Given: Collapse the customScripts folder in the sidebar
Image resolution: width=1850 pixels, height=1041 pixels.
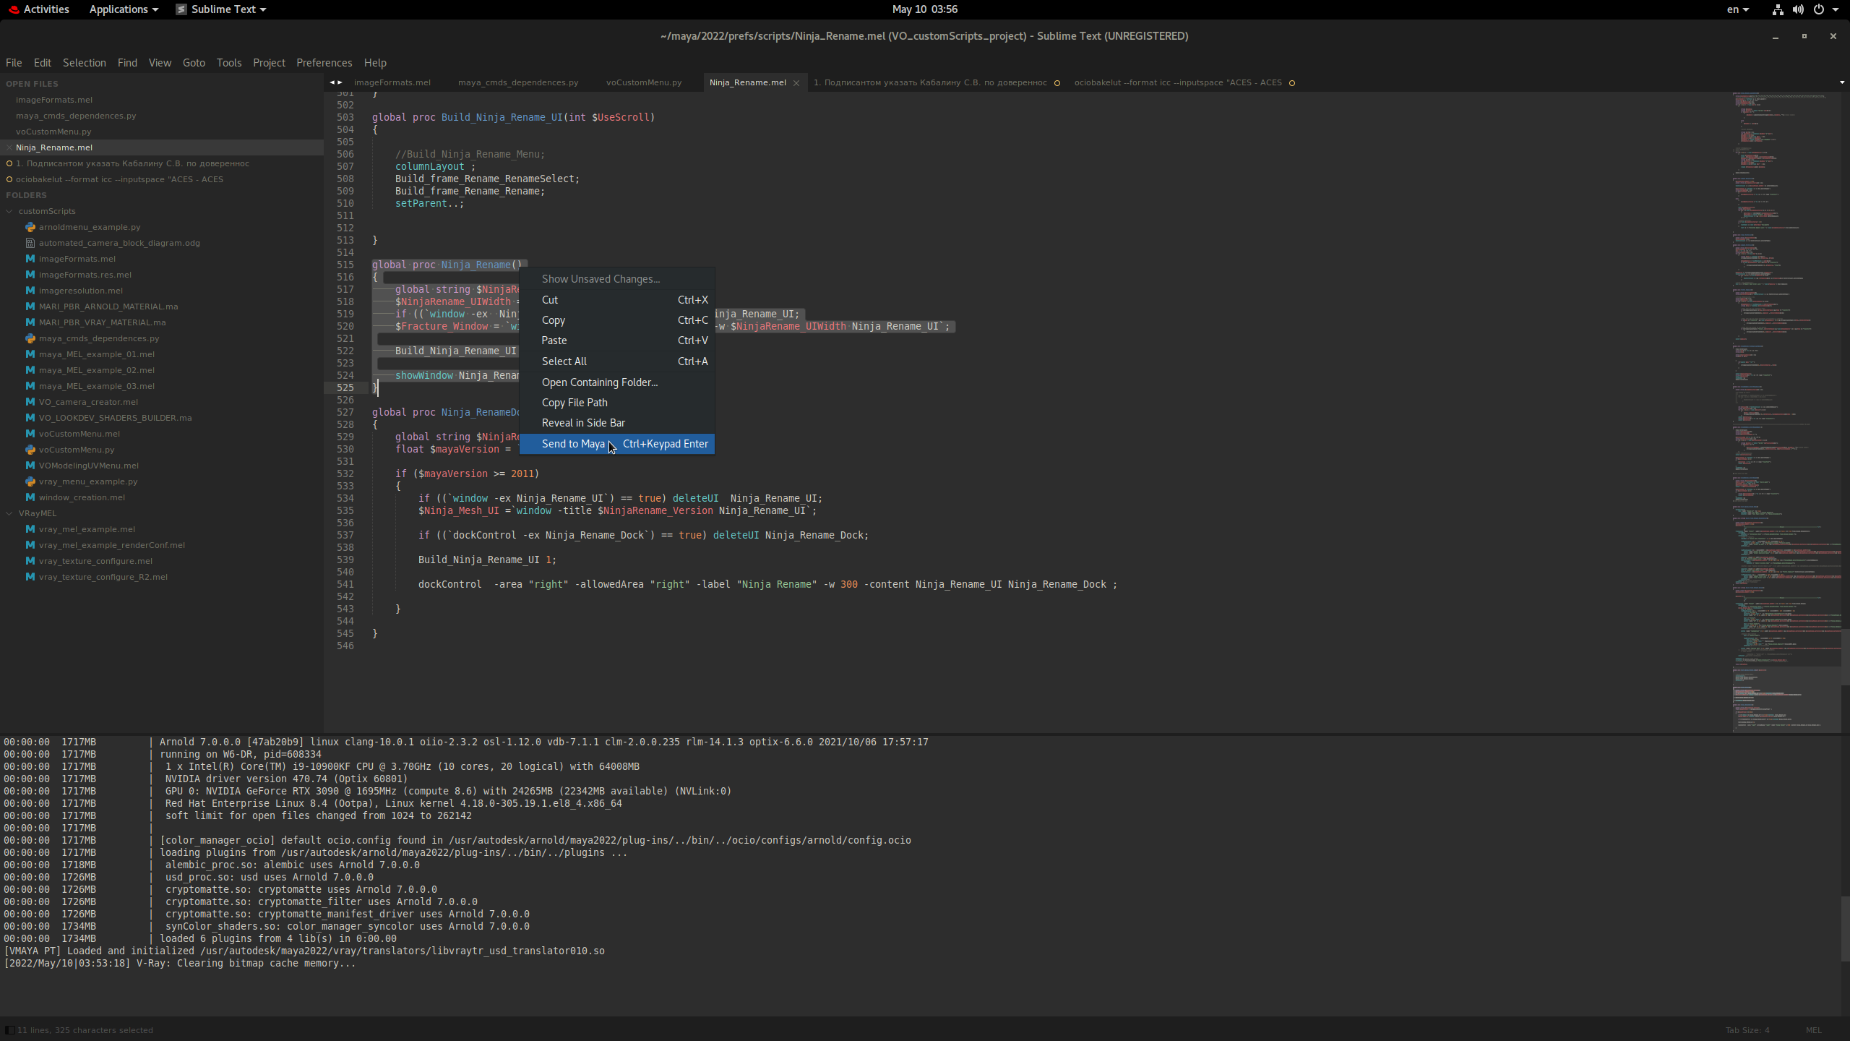Looking at the screenshot, I should pyautogui.click(x=10, y=210).
